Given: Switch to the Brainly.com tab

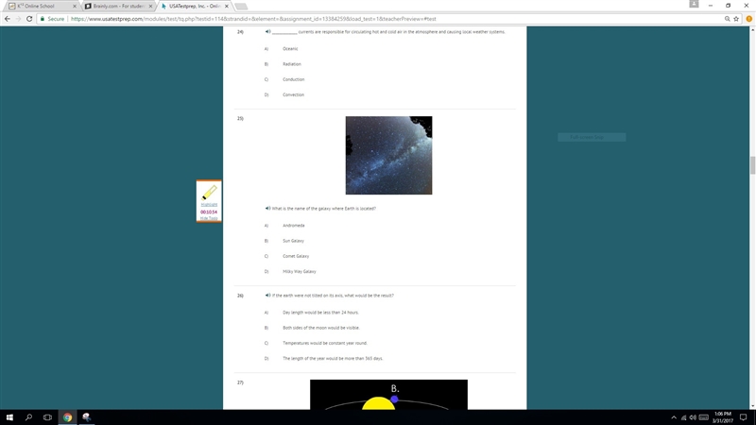Looking at the screenshot, I should 118,7.
